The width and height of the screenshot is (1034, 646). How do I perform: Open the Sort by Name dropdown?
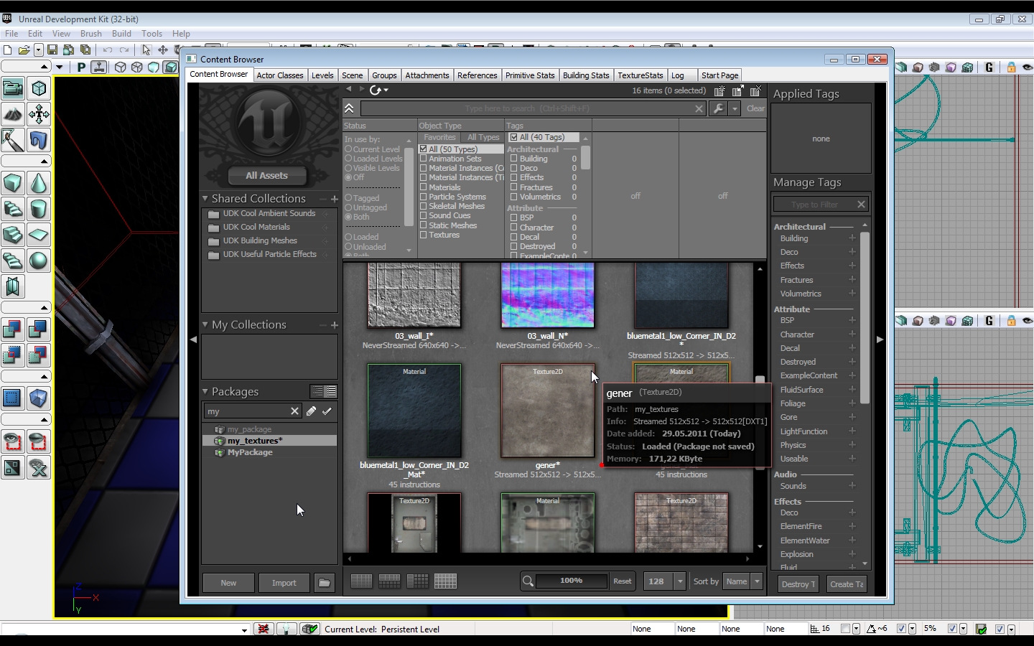[x=742, y=581]
